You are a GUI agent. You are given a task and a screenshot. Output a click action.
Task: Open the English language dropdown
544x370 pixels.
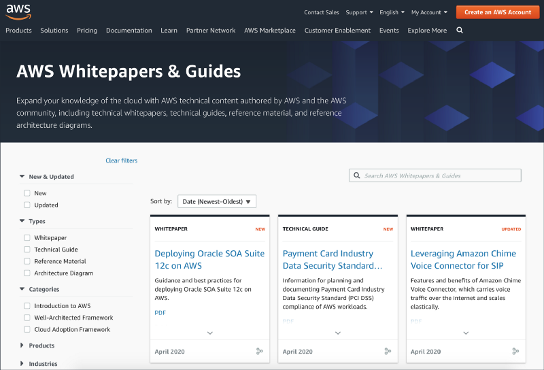(392, 12)
